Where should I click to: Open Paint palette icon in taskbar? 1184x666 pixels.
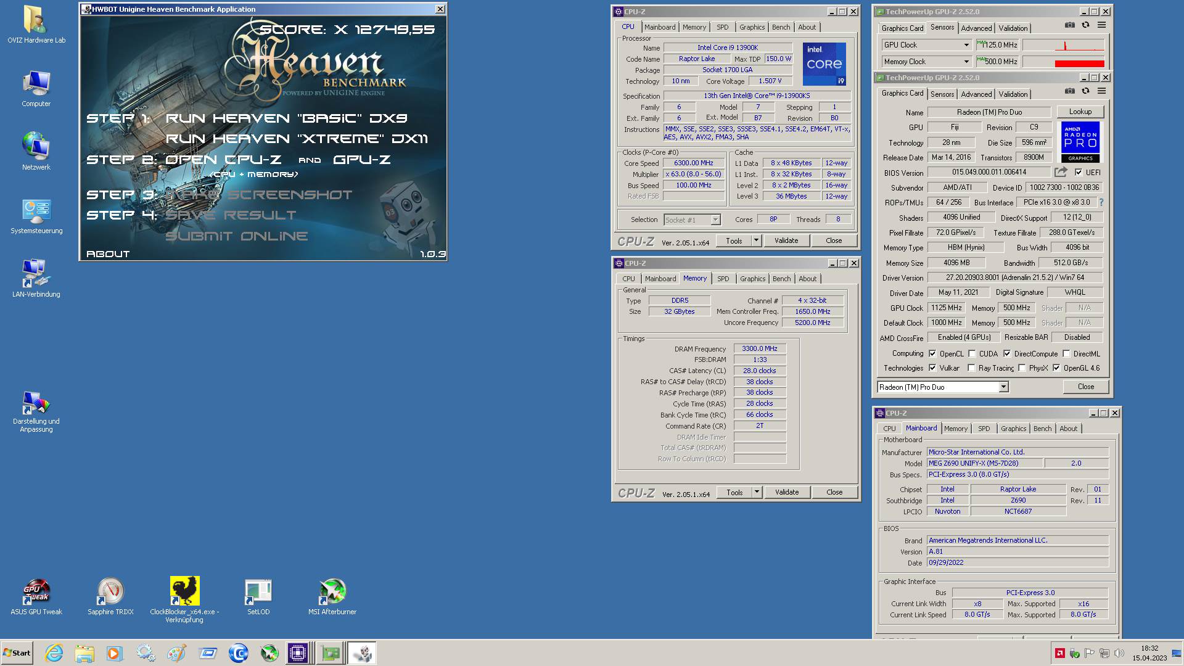[x=176, y=653]
